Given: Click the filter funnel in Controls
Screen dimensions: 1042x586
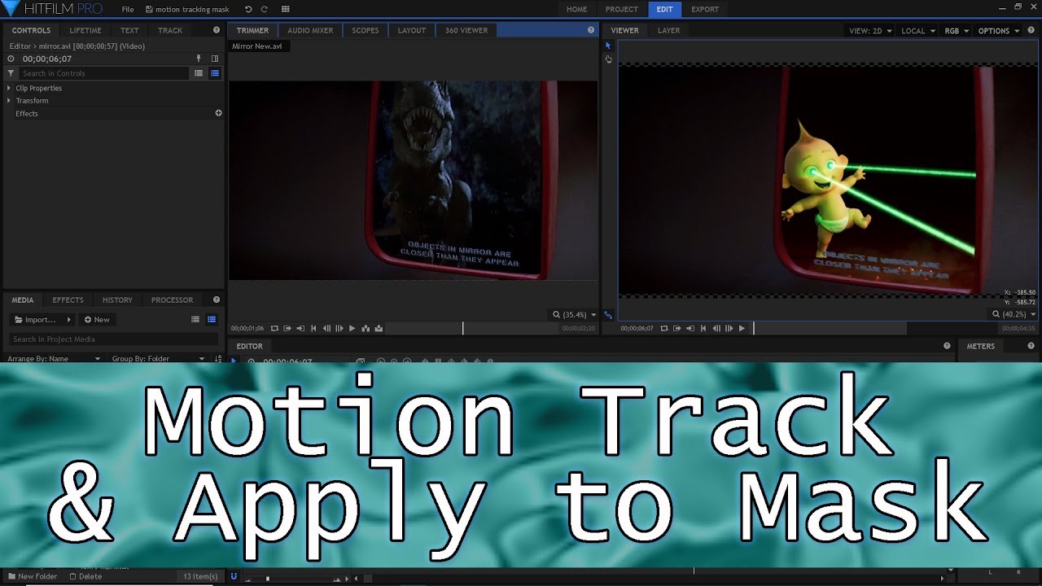Looking at the screenshot, I should [x=11, y=73].
